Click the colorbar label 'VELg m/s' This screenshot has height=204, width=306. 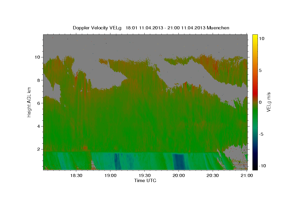click(269, 102)
